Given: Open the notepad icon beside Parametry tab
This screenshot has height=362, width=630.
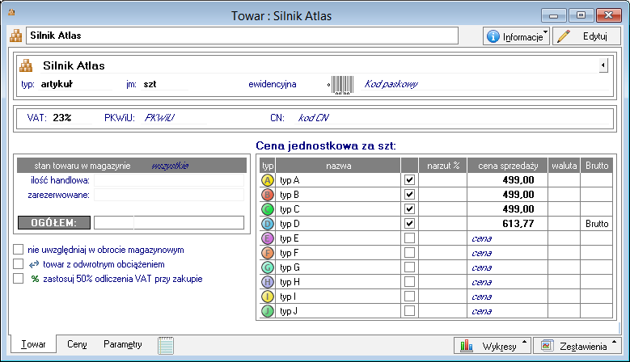Looking at the screenshot, I should pos(166,346).
